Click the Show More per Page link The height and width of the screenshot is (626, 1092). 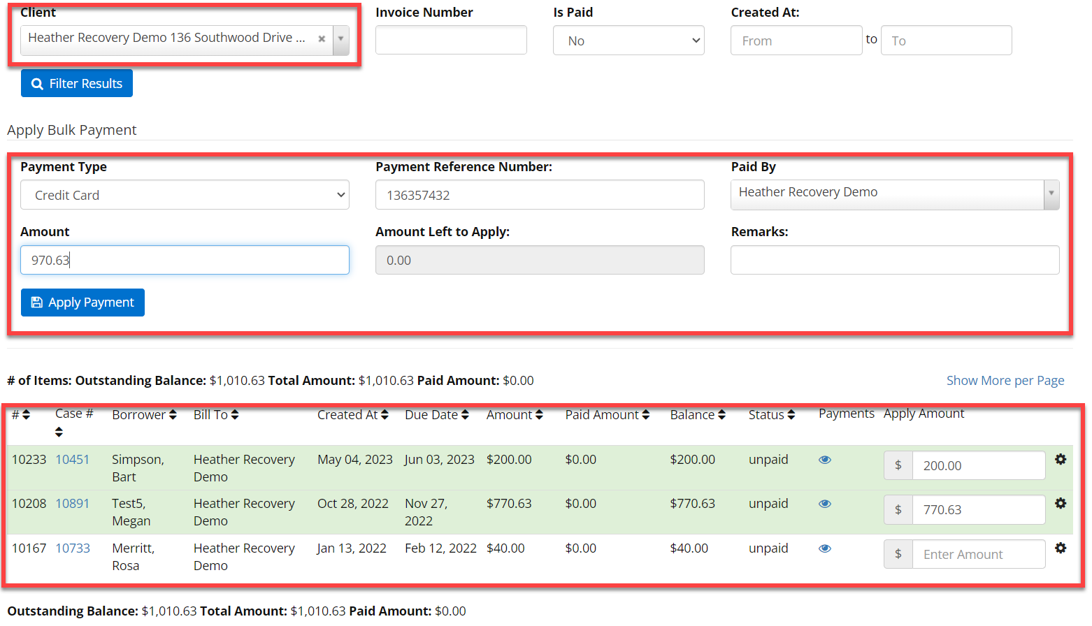pos(1005,380)
